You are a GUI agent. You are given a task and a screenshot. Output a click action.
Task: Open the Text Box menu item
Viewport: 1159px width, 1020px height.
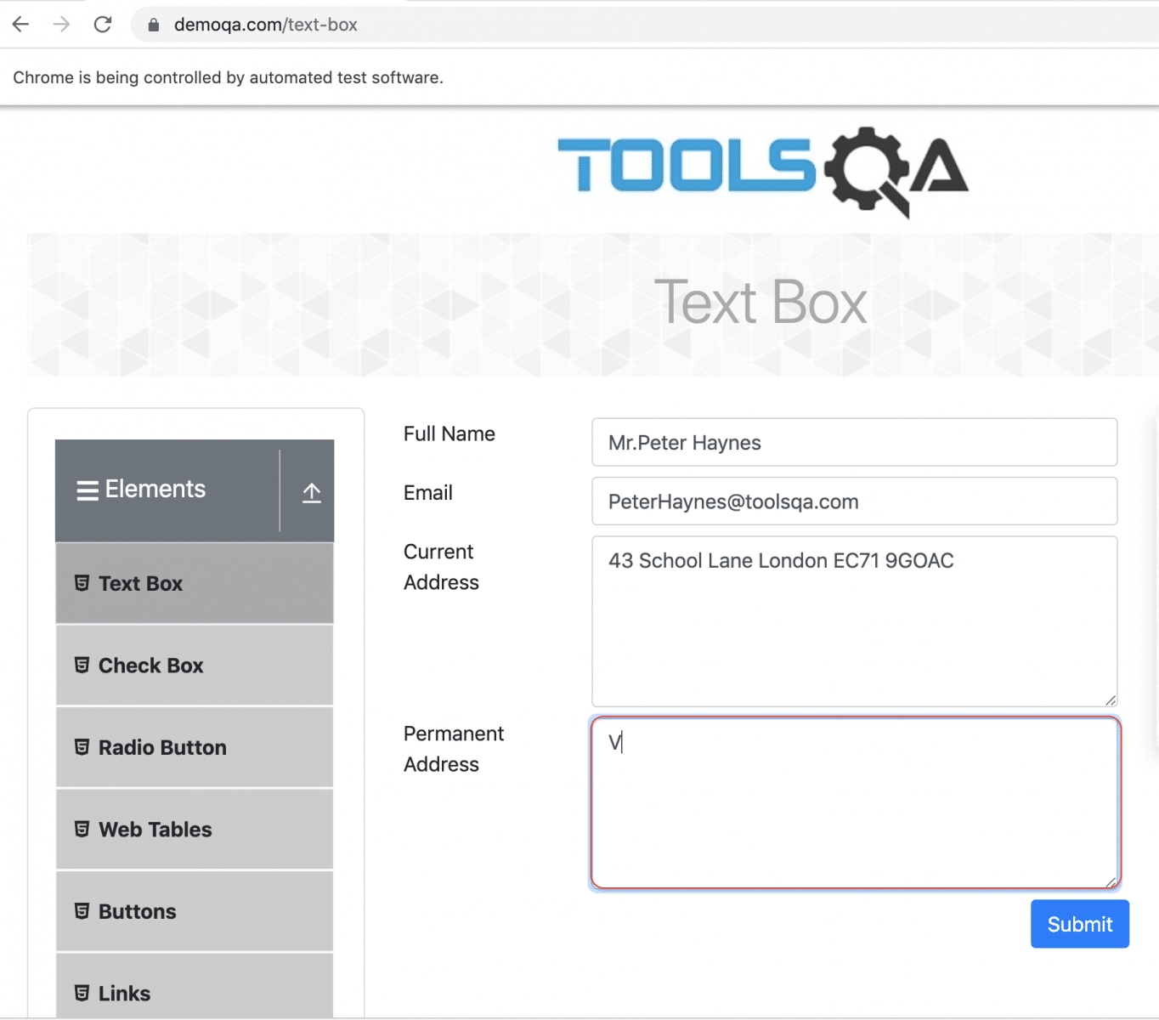(140, 584)
